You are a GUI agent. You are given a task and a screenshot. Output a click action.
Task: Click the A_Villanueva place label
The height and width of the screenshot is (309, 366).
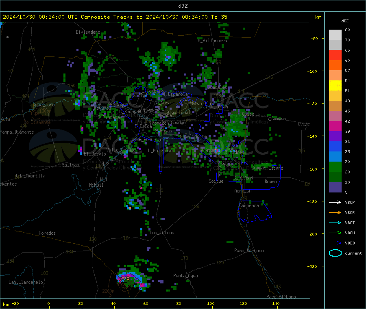pos(212,41)
